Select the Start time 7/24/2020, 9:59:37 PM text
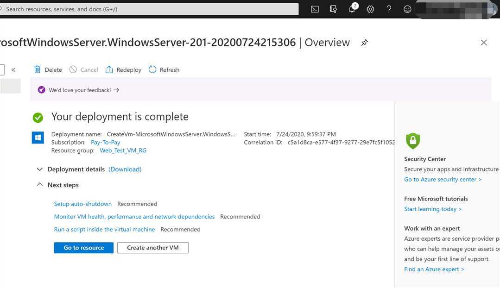The height and width of the screenshot is (288, 500). point(306,134)
